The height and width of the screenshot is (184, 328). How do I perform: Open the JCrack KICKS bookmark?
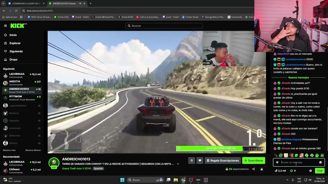(126, 17)
